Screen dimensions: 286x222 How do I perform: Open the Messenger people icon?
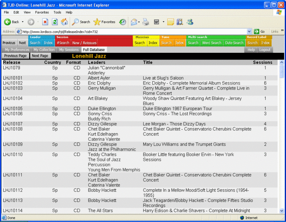(190, 22)
